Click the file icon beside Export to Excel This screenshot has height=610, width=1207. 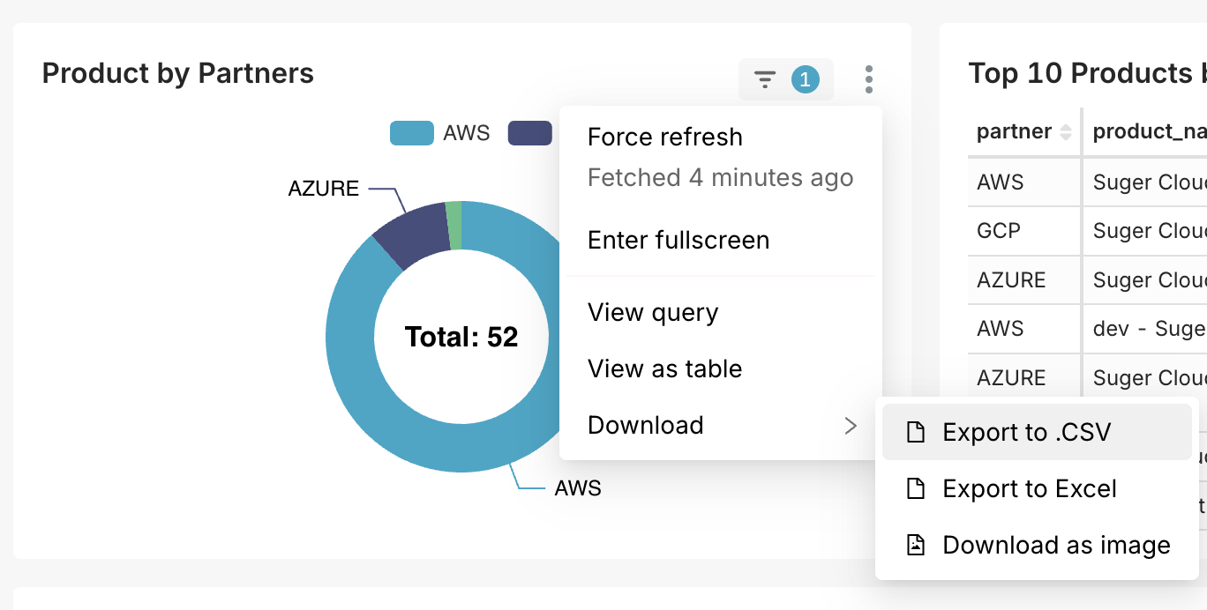[x=917, y=488]
